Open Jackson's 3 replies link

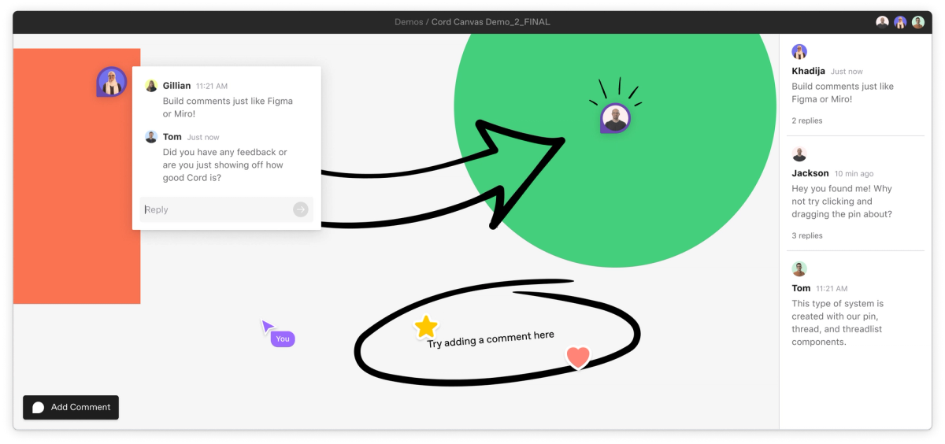point(807,235)
